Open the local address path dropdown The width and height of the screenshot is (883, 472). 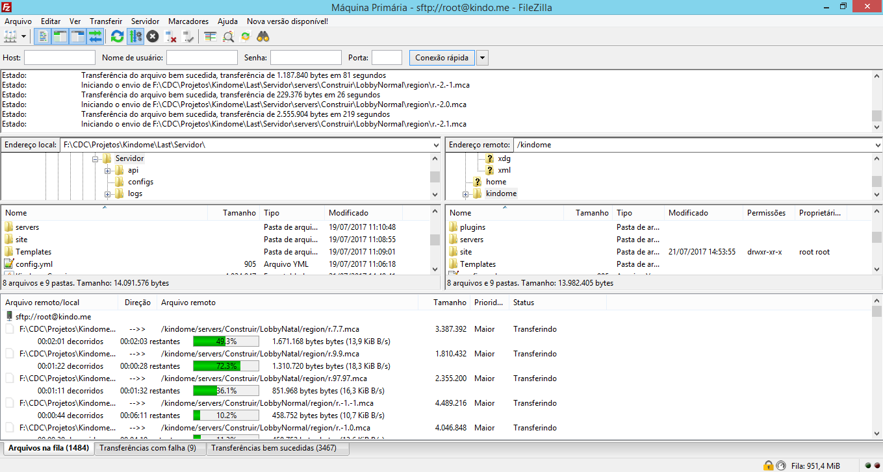pos(435,145)
